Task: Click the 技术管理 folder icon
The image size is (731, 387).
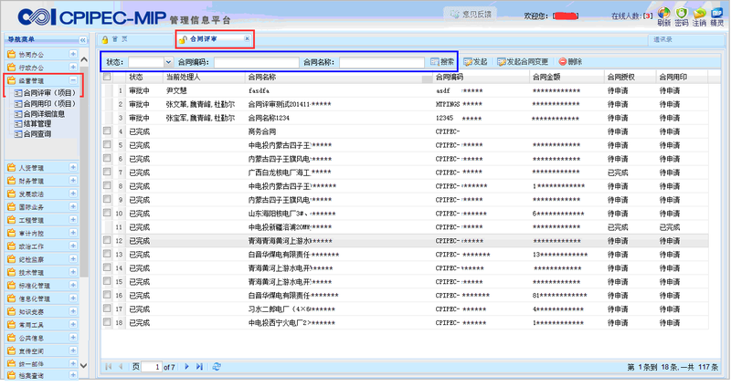Action: tap(12, 272)
